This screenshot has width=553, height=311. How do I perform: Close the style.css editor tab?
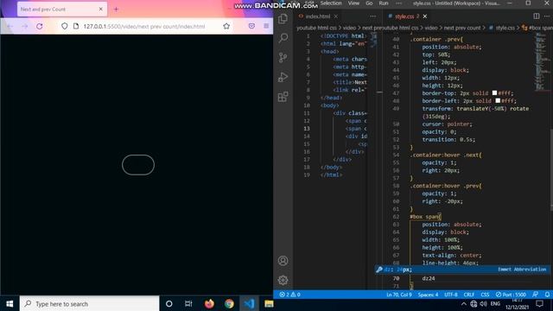[425, 16]
